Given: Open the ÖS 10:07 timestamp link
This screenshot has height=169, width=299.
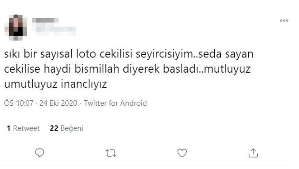Looking at the screenshot, I should (x=19, y=103).
